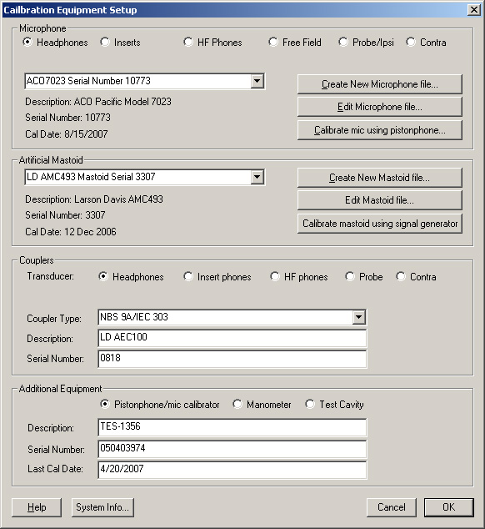Click Create New Mastoid file button

pos(379,178)
